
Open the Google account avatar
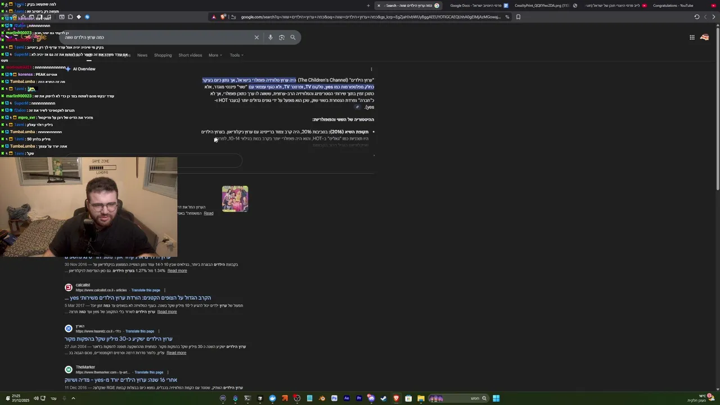pyautogui.click(x=705, y=37)
